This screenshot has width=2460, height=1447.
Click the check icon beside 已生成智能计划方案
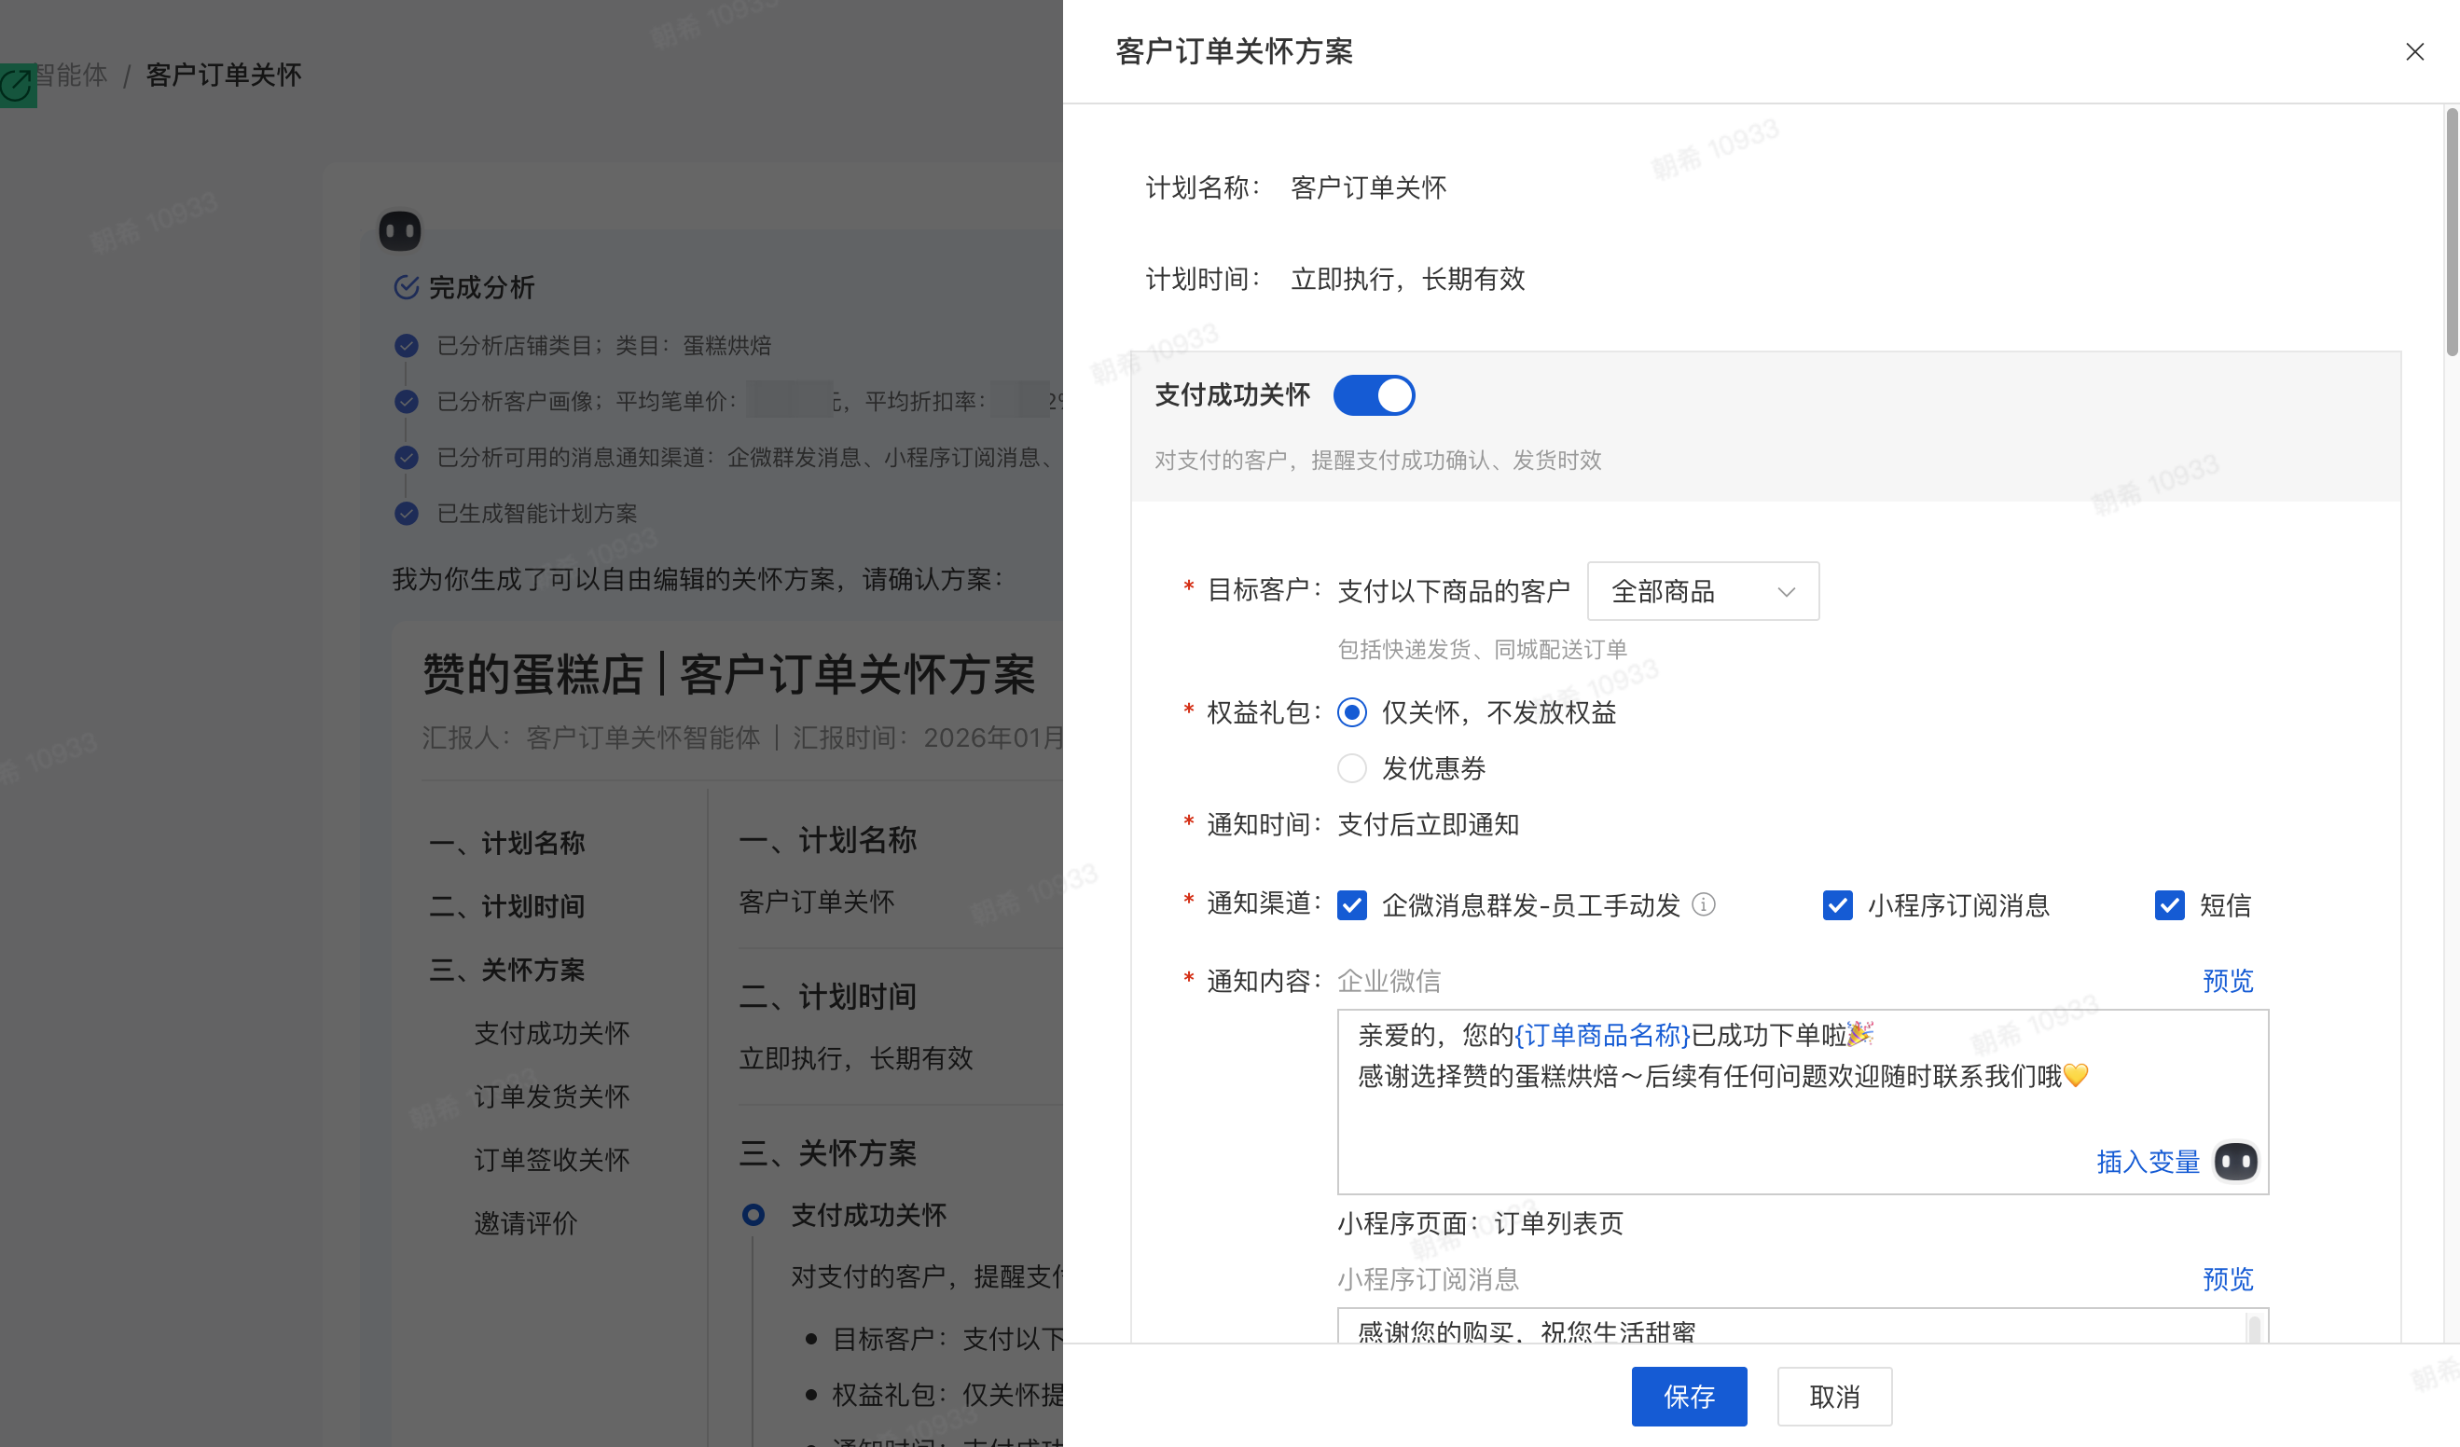coord(406,513)
